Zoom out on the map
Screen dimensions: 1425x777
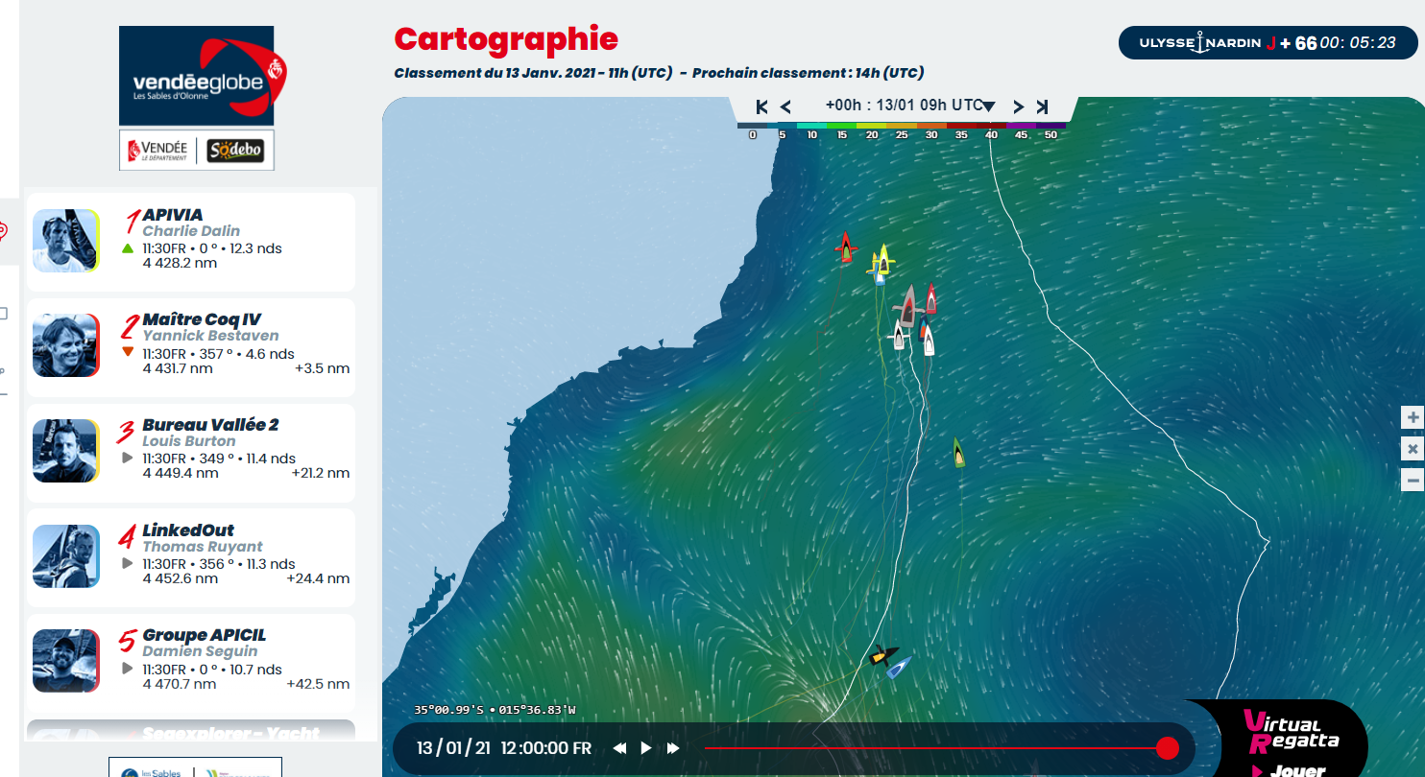[x=1413, y=481]
